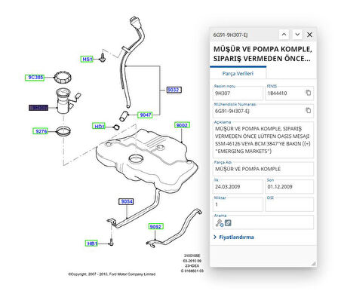This screenshot has height=291, width=341.
Task: Go to previous part with up arrow
Action: [x=284, y=35]
